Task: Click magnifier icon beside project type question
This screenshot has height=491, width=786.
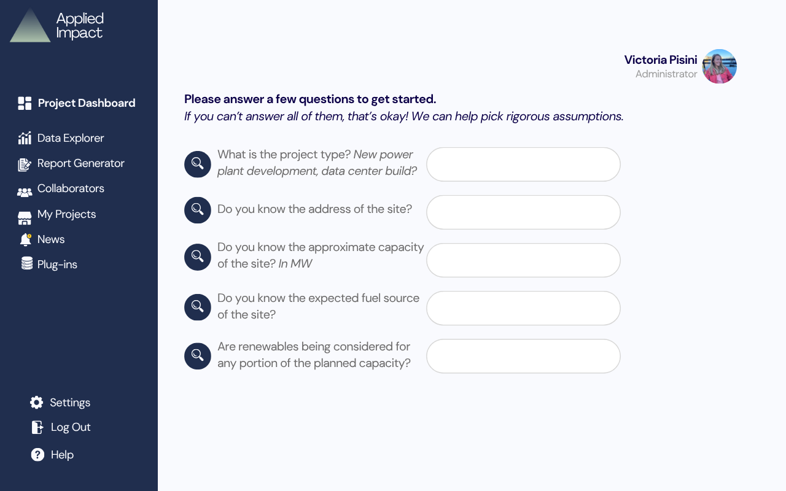Action: click(198, 164)
